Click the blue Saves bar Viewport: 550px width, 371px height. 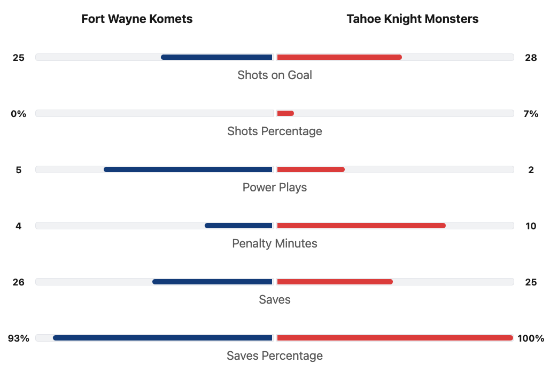coord(212,282)
